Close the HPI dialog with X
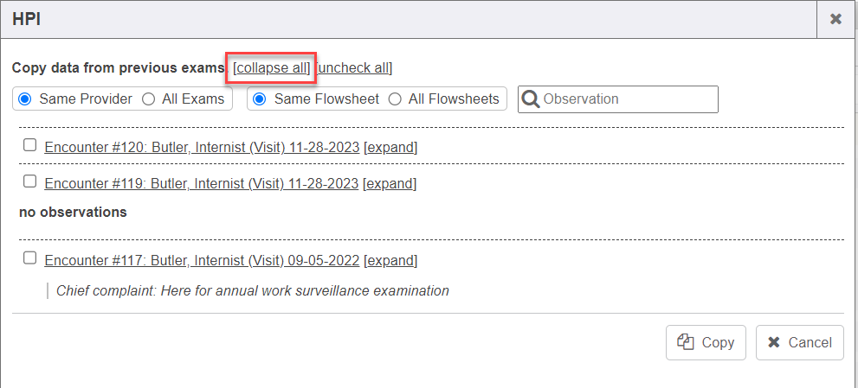 tap(835, 19)
